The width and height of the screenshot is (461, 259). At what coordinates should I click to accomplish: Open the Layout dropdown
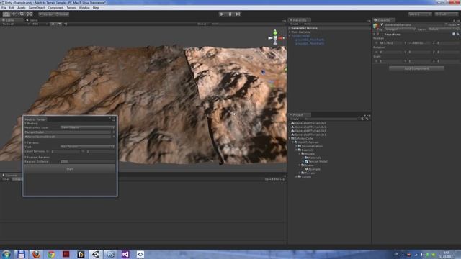point(446,14)
